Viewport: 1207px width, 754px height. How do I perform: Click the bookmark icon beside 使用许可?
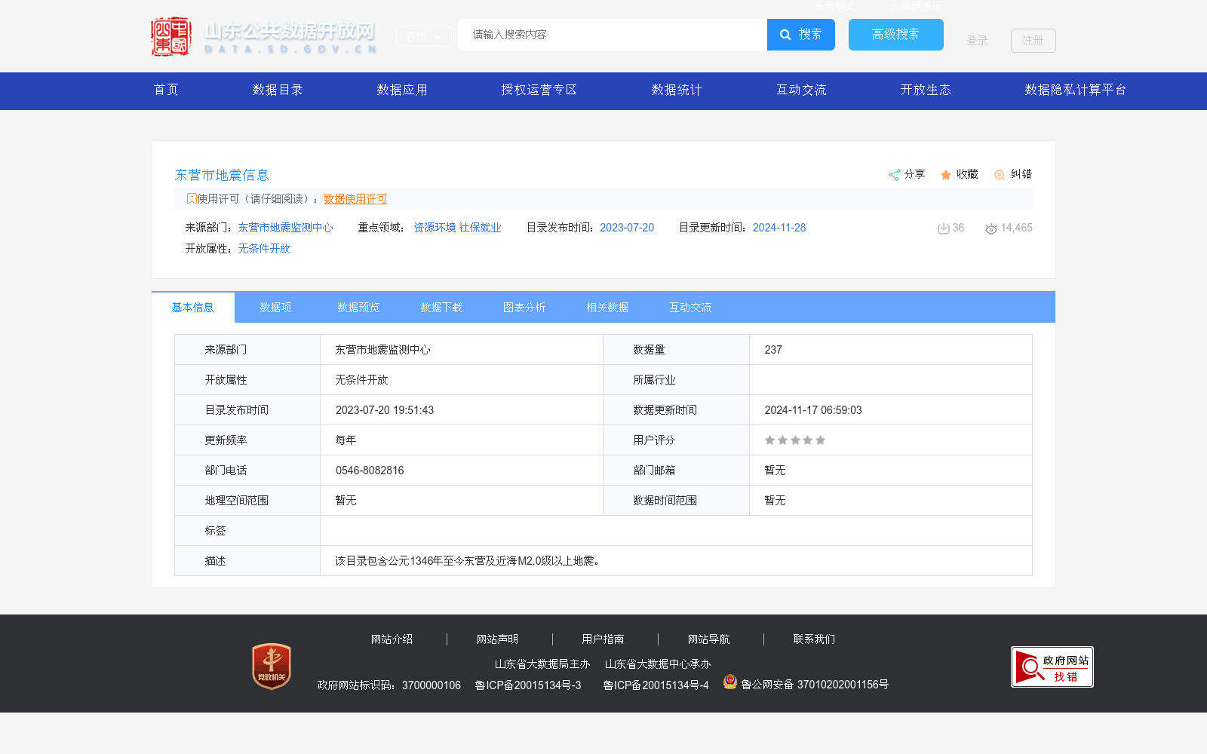[x=192, y=198]
